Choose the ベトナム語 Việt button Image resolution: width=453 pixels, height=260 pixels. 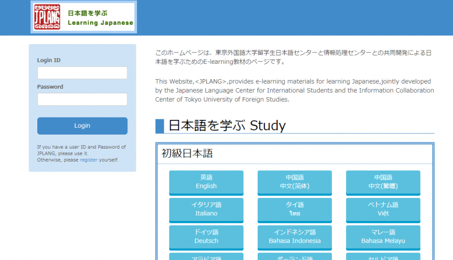pyautogui.click(x=383, y=209)
